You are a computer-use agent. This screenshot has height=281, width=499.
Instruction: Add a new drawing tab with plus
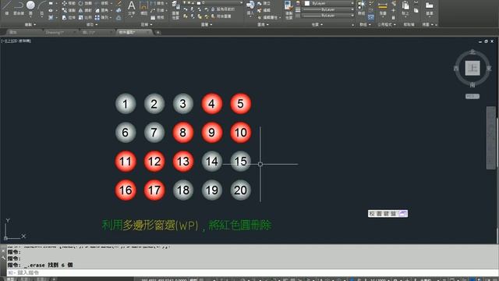point(157,32)
